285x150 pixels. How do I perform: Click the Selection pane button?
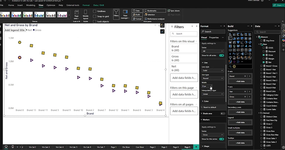pyautogui.click(x=150, y=15)
